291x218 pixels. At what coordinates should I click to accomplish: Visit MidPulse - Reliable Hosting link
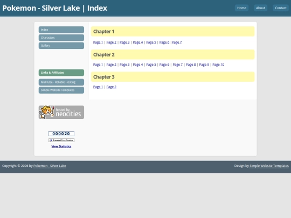click(61, 82)
